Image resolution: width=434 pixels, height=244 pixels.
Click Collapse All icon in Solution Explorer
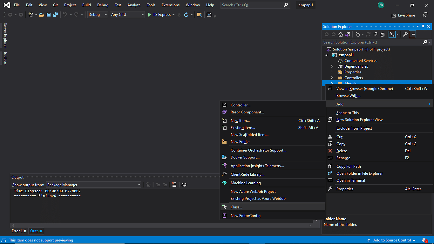point(375,34)
